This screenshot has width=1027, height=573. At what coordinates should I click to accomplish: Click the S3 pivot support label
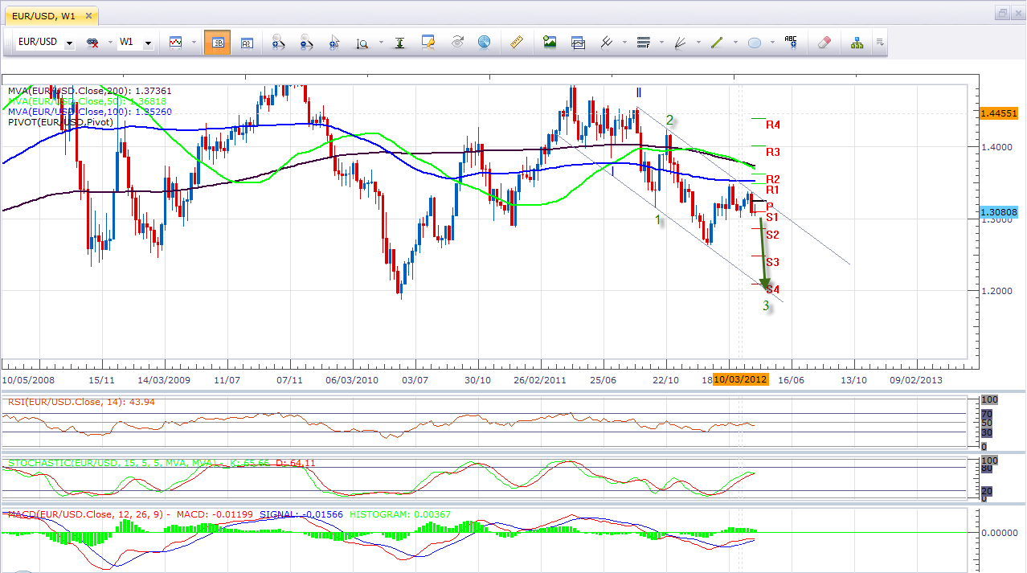tap(773, 262)
